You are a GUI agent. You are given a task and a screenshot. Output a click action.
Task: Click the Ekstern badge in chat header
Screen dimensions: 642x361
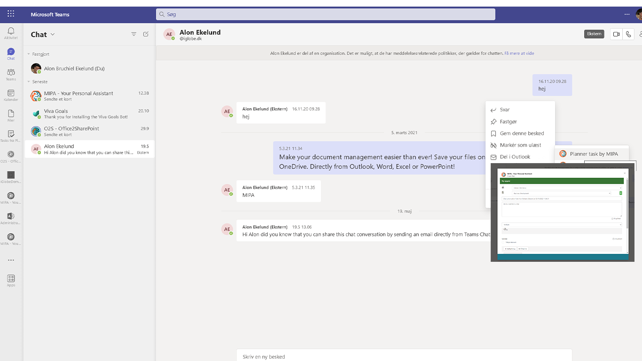[x=594, y=34]
